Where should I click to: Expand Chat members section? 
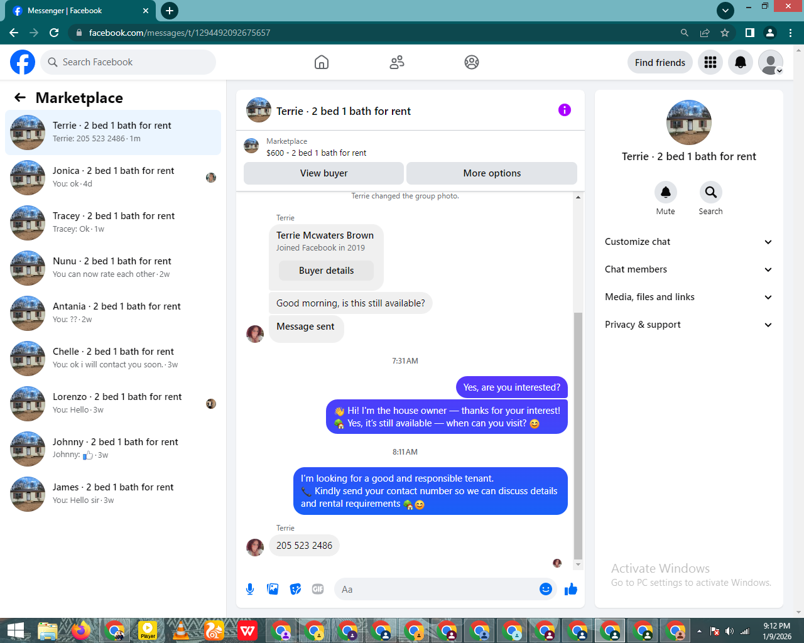(689, 269)
